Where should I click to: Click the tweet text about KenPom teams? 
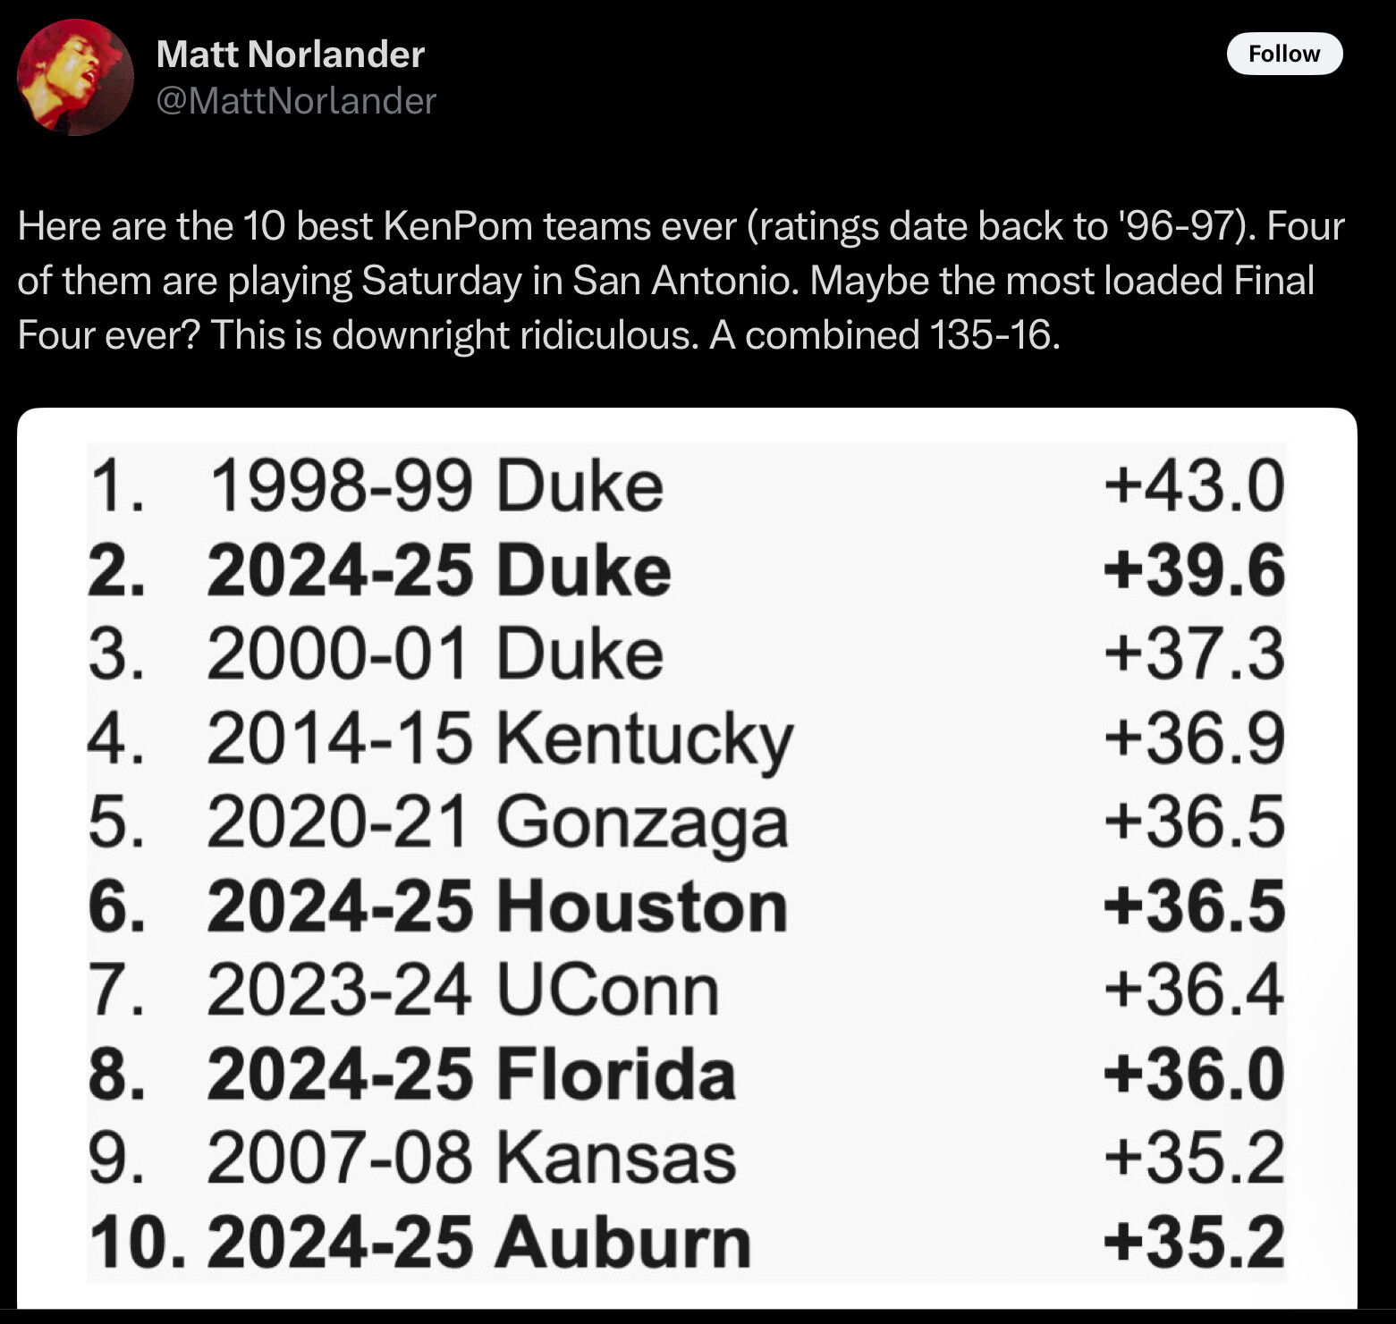click(680, 281)
